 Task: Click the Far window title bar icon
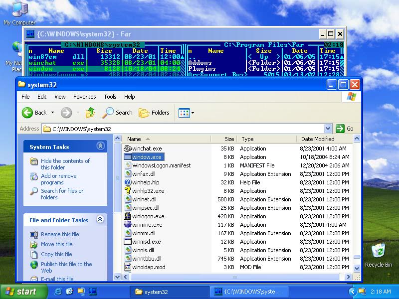tap(30, 34)
